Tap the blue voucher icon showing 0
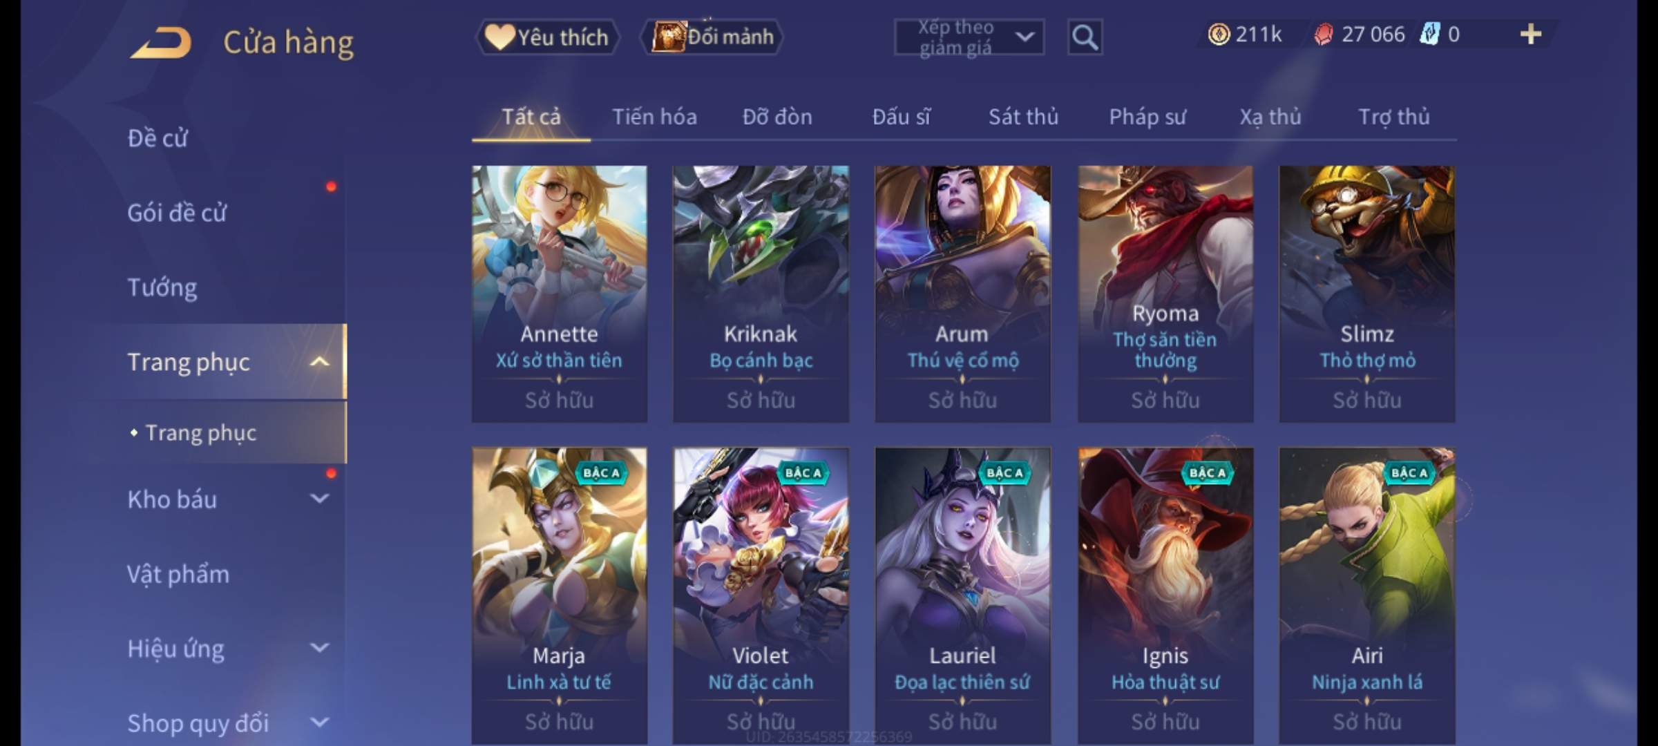Screen dimensions: 1658x746 (x=1429, y=34)
